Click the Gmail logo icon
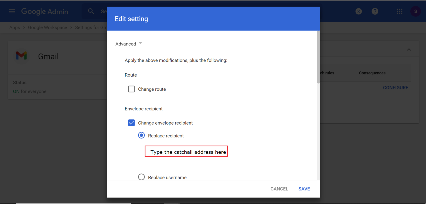Image resolution: width=427 pixels, height=204 pixels. click(21, 56)
